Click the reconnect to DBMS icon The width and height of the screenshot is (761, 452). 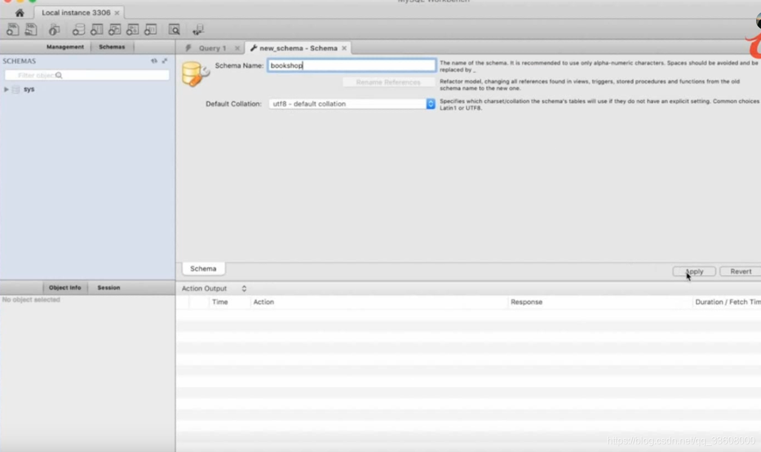click(x=198, y=29)
